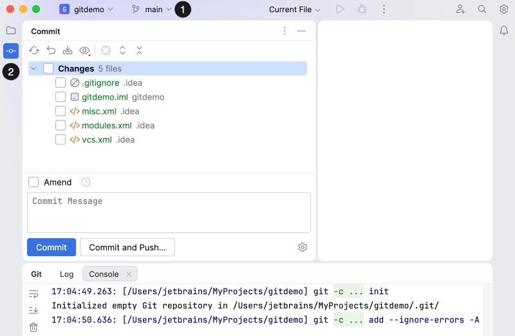The height and width of the screenshot is (336, 515).
Task: Select the modules.xml file row
Action: pos(167,125)
